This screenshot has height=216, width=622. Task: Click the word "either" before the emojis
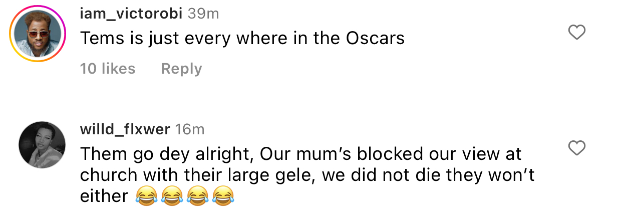point(104,196)
